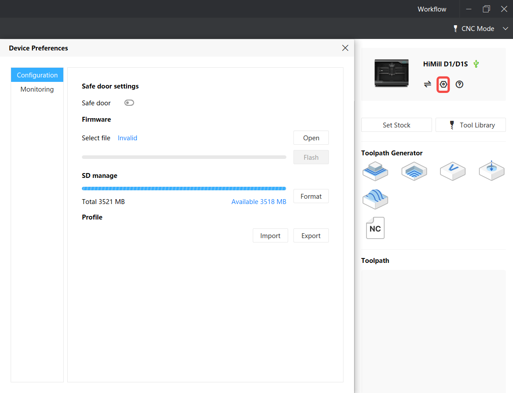Select the pocket clearing toolpath generator

(414, 171)
